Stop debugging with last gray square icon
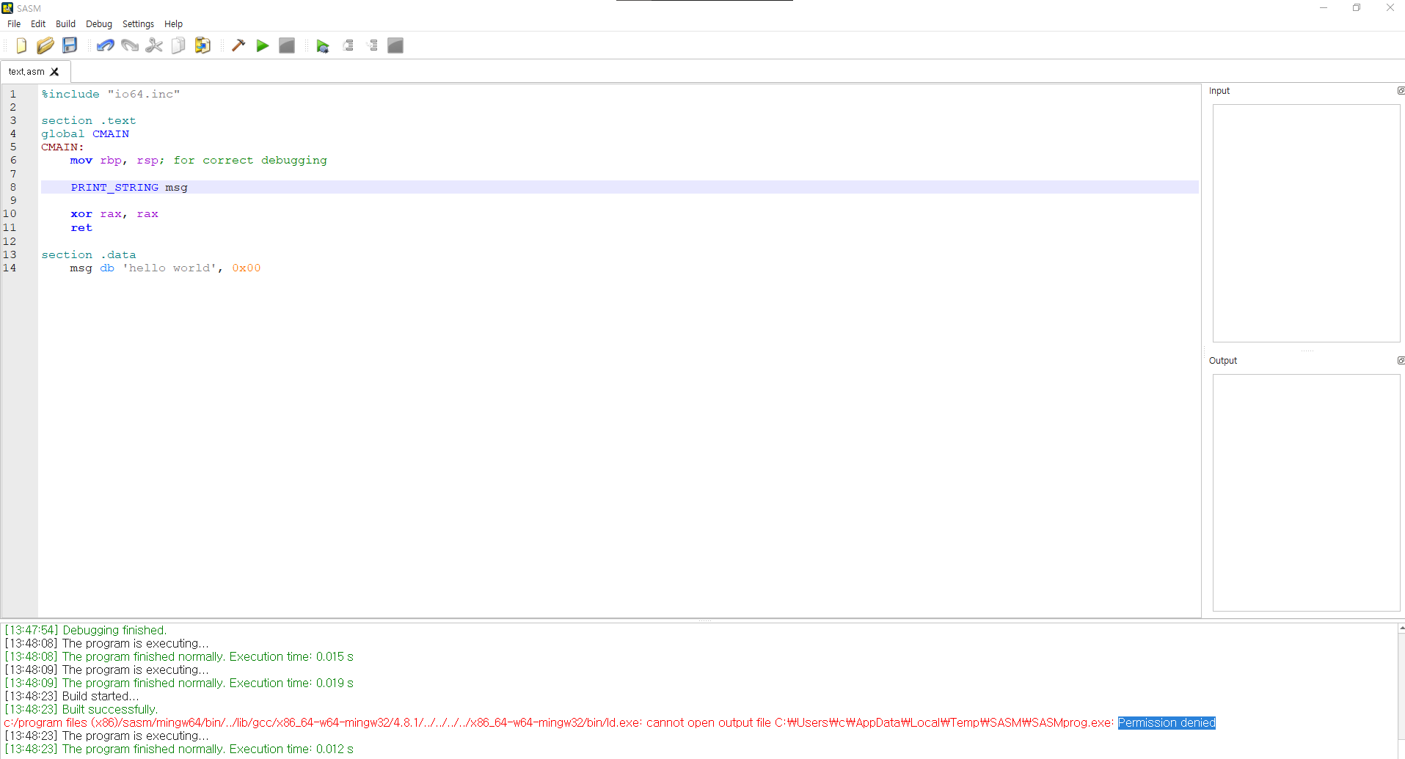The width and height of the screenshot is (1405, 759). (395, 45)
